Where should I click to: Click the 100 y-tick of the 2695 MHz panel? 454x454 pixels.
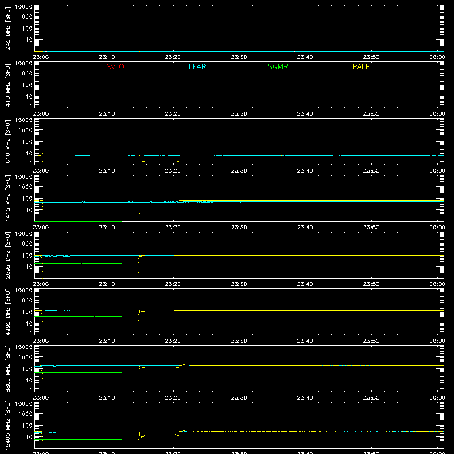(x=27, y=255)
